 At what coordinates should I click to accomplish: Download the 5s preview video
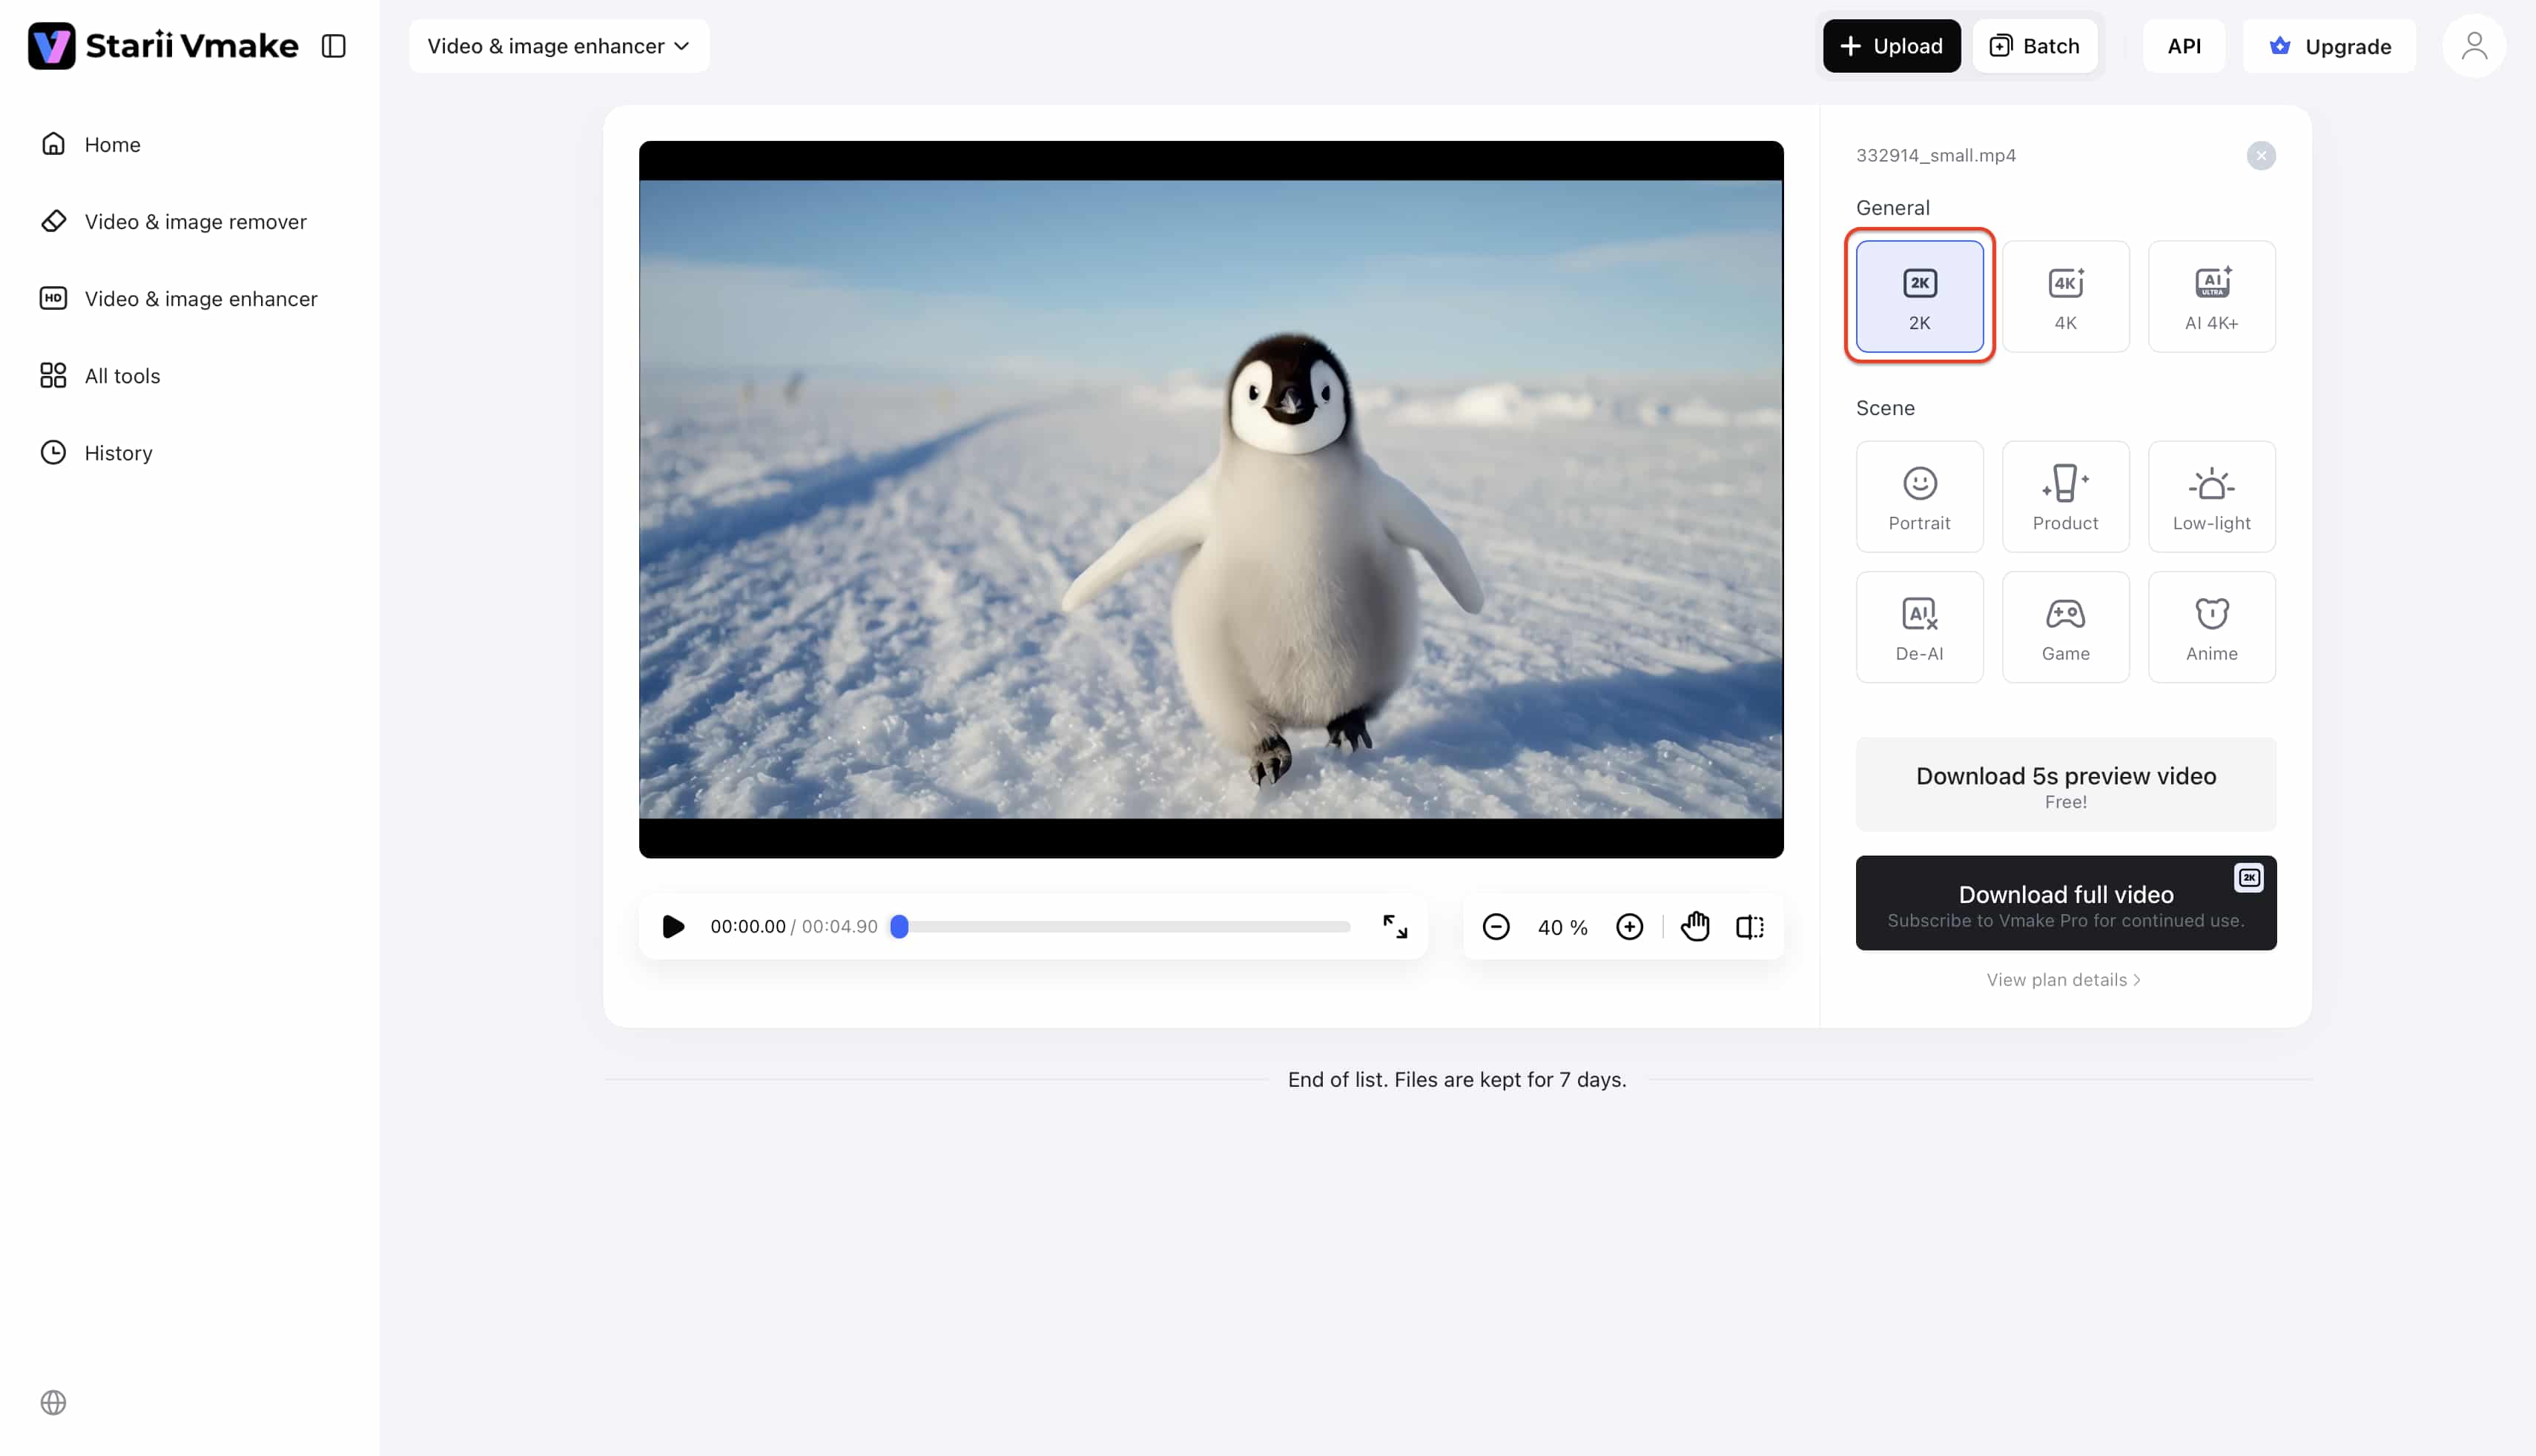tap(2066, 785)
